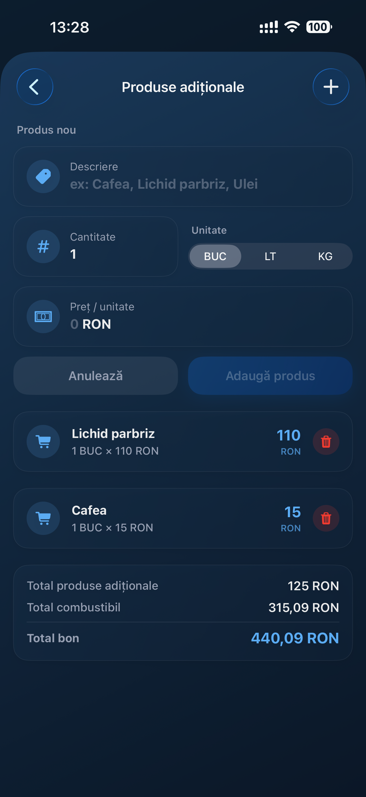
Task: Switch the unit to KG
Action: (x=325, y=256)
